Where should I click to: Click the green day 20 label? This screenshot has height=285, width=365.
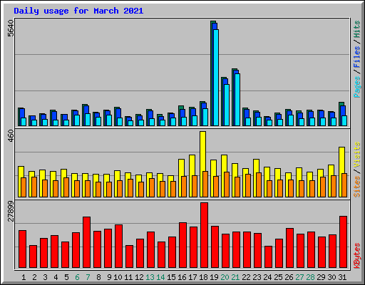[225, 277]
